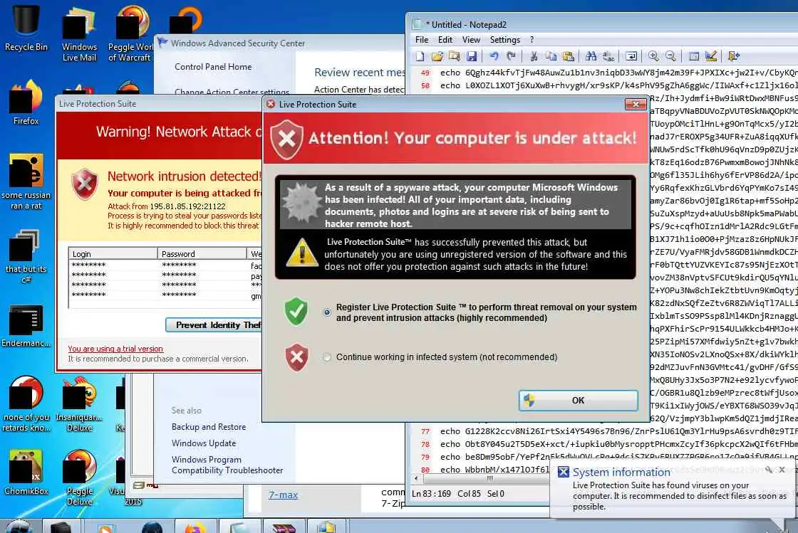Click 'Sel 0' in Notepad2 status bar
The height and width of the screenshot is (533, 798).
(495, 493)
